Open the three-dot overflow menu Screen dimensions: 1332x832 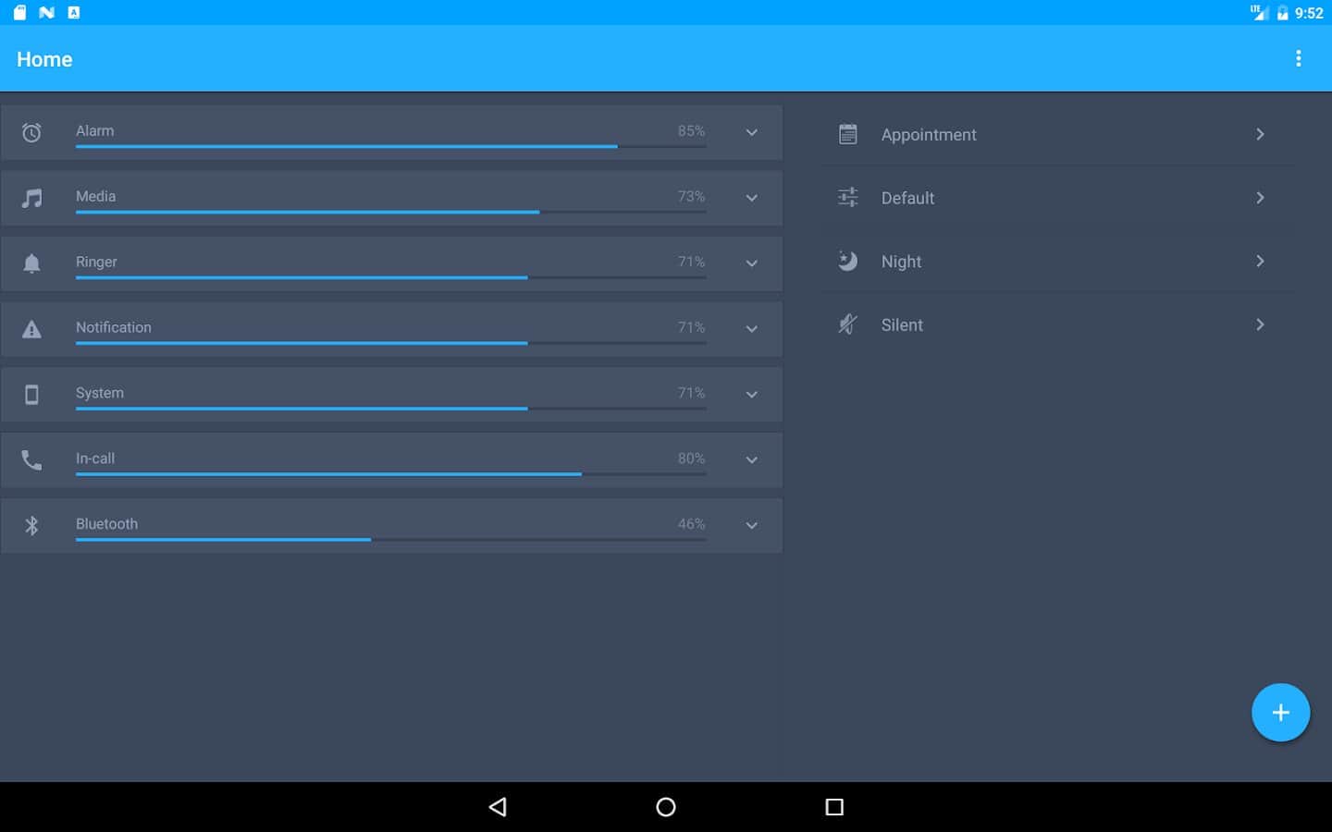[x=1298, y=59]
